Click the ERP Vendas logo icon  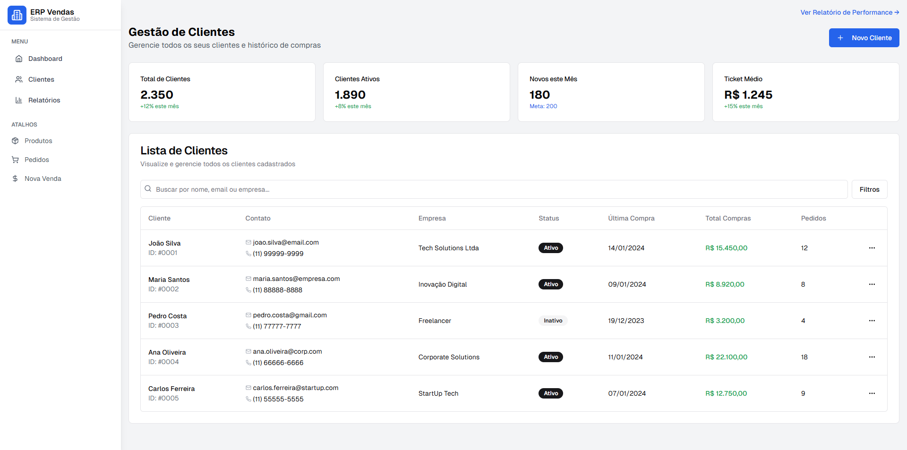(17, 15)
